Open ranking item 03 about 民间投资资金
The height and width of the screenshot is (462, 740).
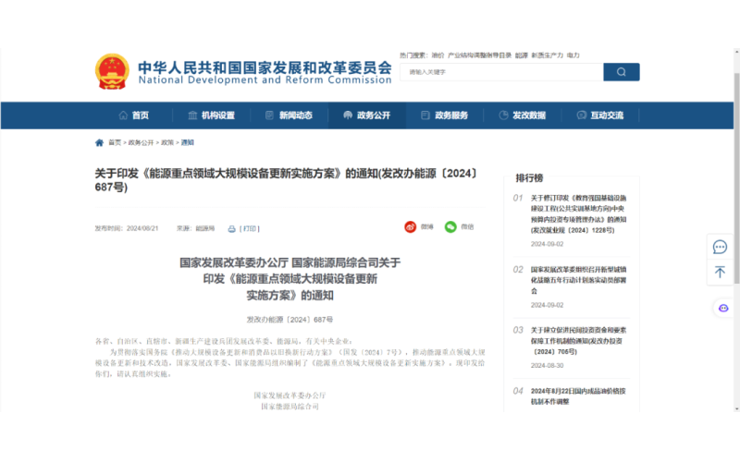pos(579,341)
